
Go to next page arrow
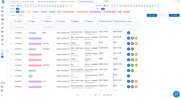(90, 95)
